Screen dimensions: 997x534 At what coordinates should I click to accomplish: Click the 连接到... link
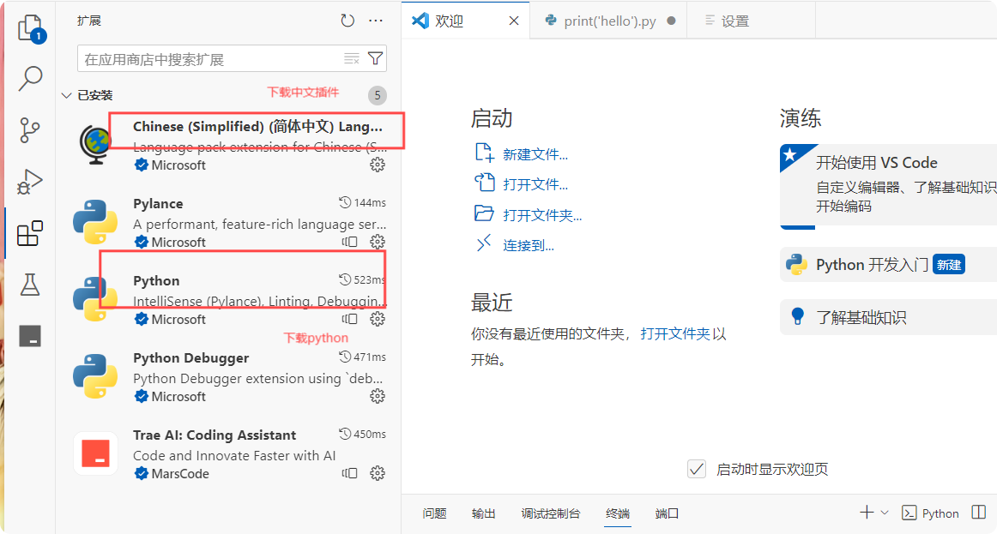[x=529, y=246]
